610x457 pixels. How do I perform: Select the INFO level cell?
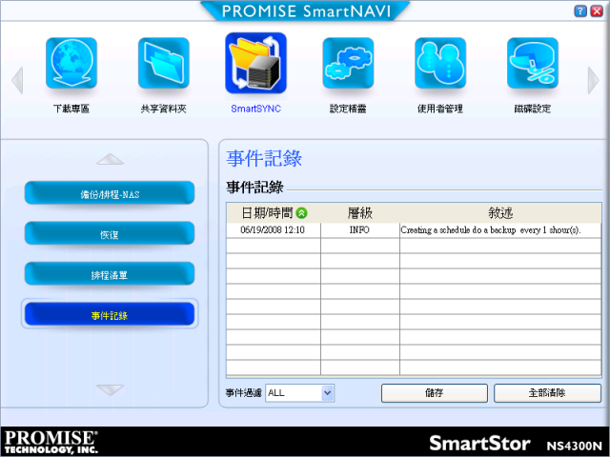pyautogui.click(x=359, y=230)
